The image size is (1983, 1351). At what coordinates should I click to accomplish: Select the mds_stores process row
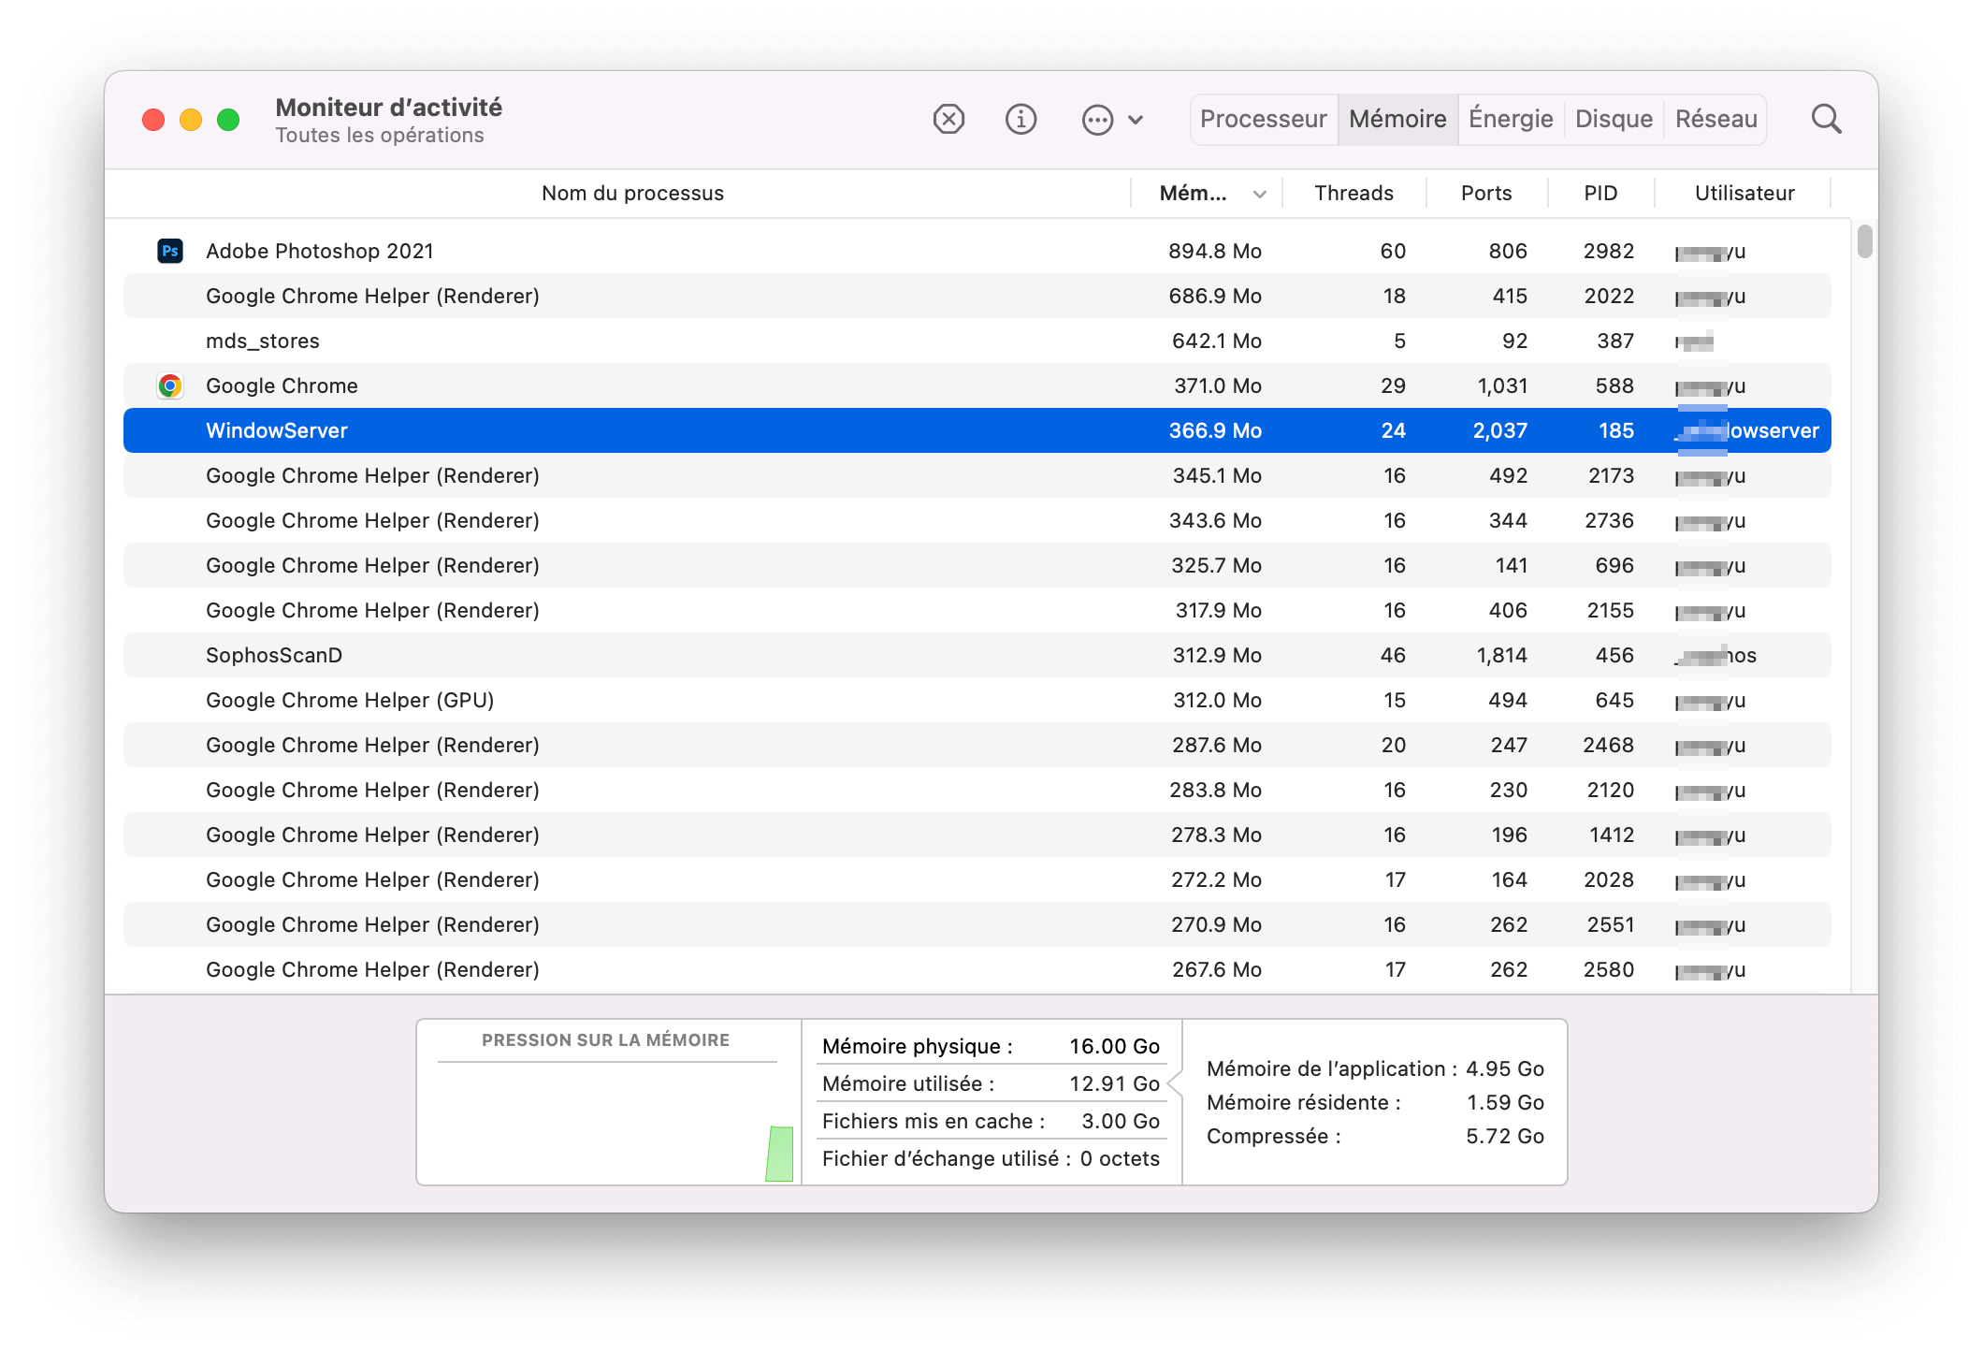[x=977, y=341]
